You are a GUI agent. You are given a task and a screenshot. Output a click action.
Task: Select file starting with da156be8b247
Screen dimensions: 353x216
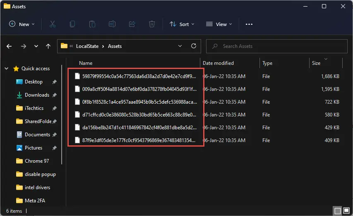click(x=139, y=128)
